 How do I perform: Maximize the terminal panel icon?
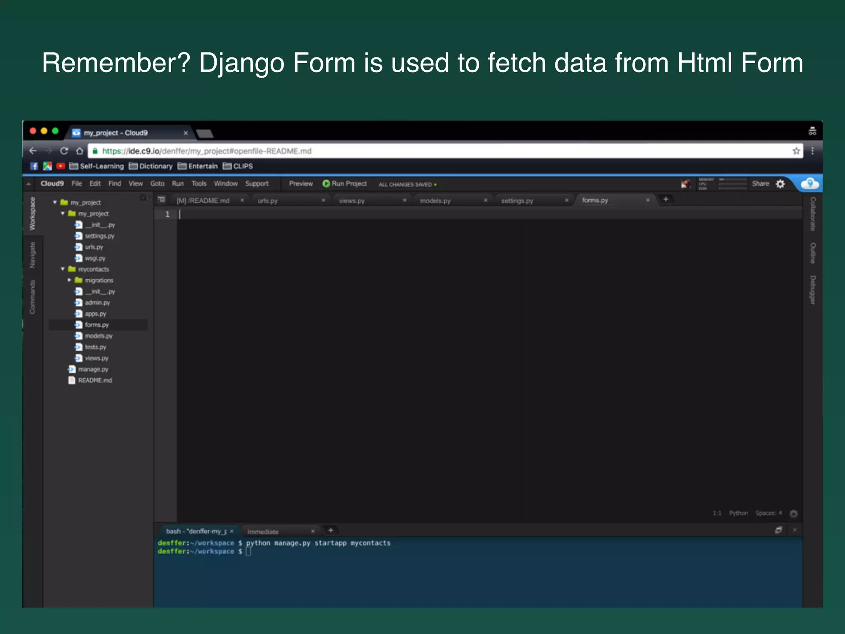point(779,530)
